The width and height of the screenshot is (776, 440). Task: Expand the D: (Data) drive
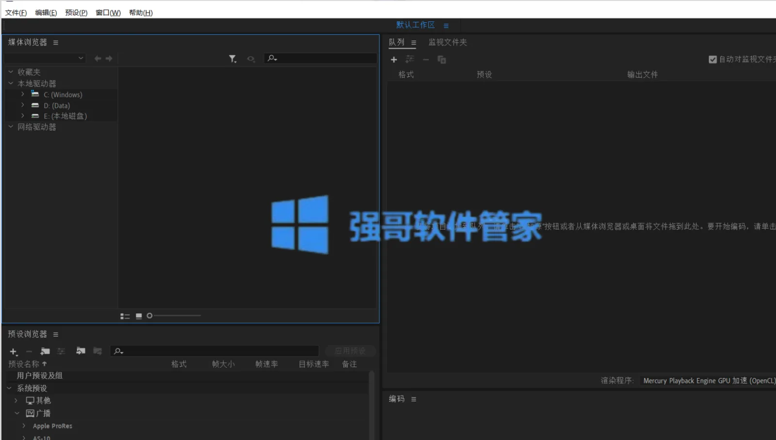22,105
